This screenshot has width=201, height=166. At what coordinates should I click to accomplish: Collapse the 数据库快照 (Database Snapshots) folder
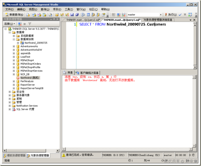[x=14, y=40]
